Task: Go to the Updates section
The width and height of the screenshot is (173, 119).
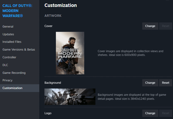Action: tap(8, 34)
